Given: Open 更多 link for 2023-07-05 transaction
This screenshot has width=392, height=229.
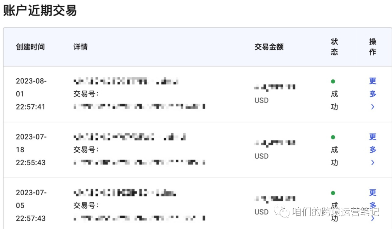Looking at the screenshot, I should tap(372, 199).
